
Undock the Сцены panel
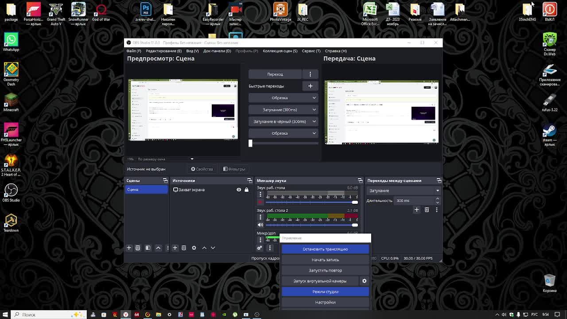click(x=165, y=180)
